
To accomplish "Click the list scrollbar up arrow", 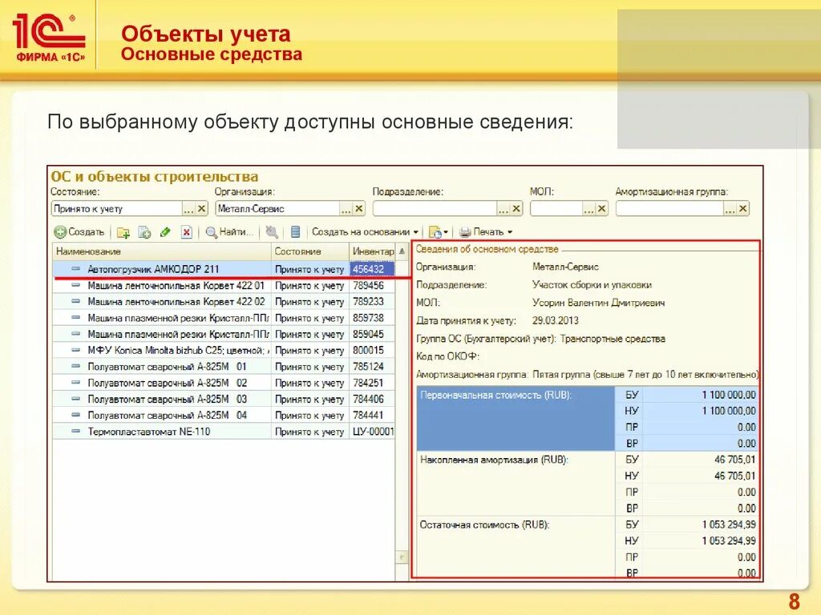I will click(x=402, y=251).
